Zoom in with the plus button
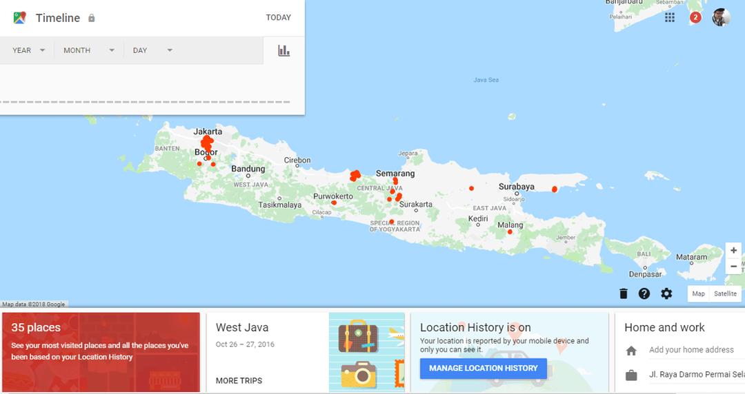This screenshot has height=394, width=745. 733,250
